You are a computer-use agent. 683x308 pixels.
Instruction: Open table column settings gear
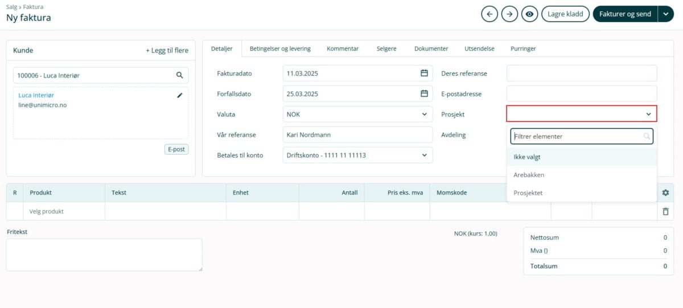[x=665, y=193]
